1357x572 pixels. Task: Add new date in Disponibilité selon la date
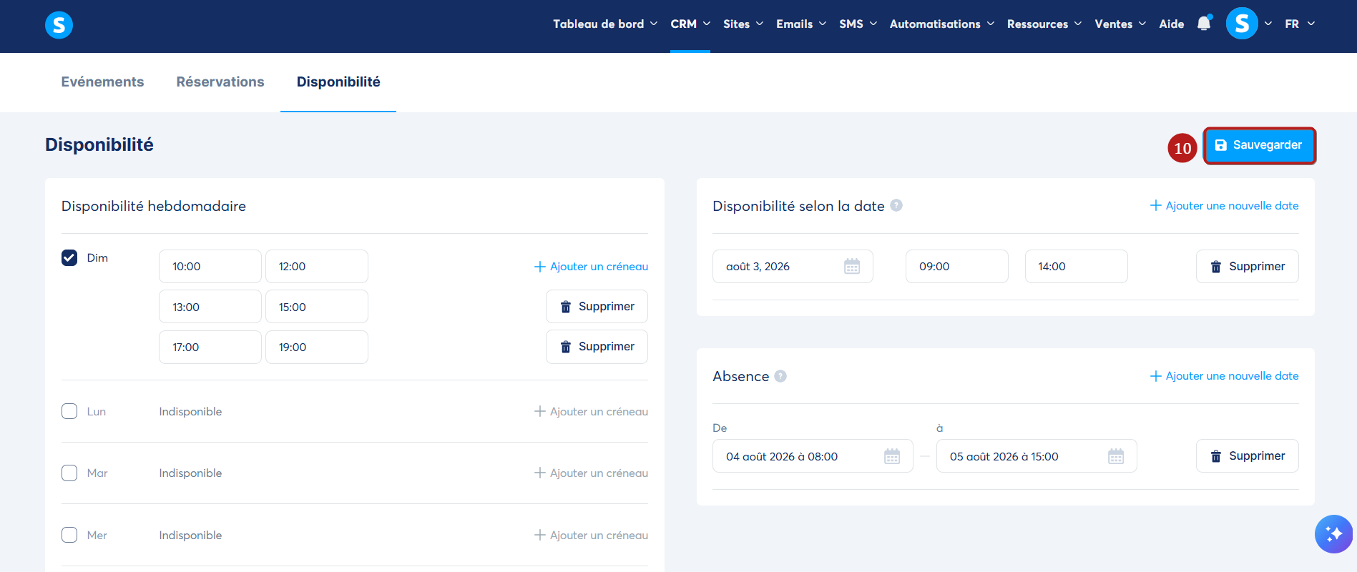(1224, 206)
